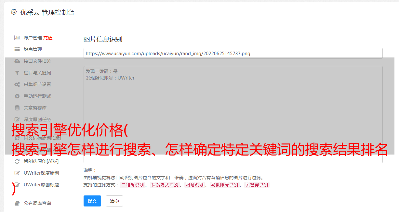Open 公有词库查询 in the sidebar
The height and width of the screenshot is (212, 399).
click(37, 203)
